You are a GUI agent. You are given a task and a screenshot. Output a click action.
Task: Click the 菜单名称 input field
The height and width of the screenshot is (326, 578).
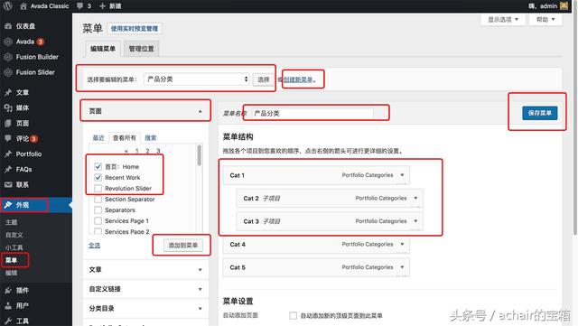(x=312, y=113)
